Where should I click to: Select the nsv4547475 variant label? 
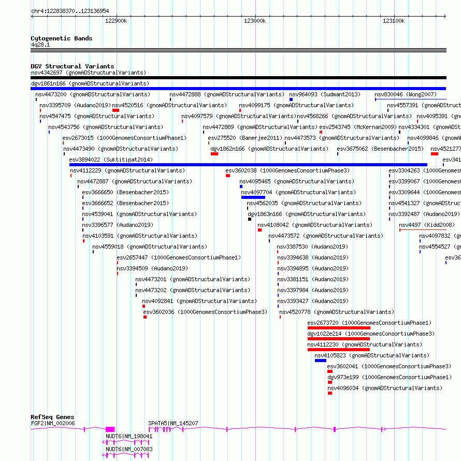pos(97,116)
